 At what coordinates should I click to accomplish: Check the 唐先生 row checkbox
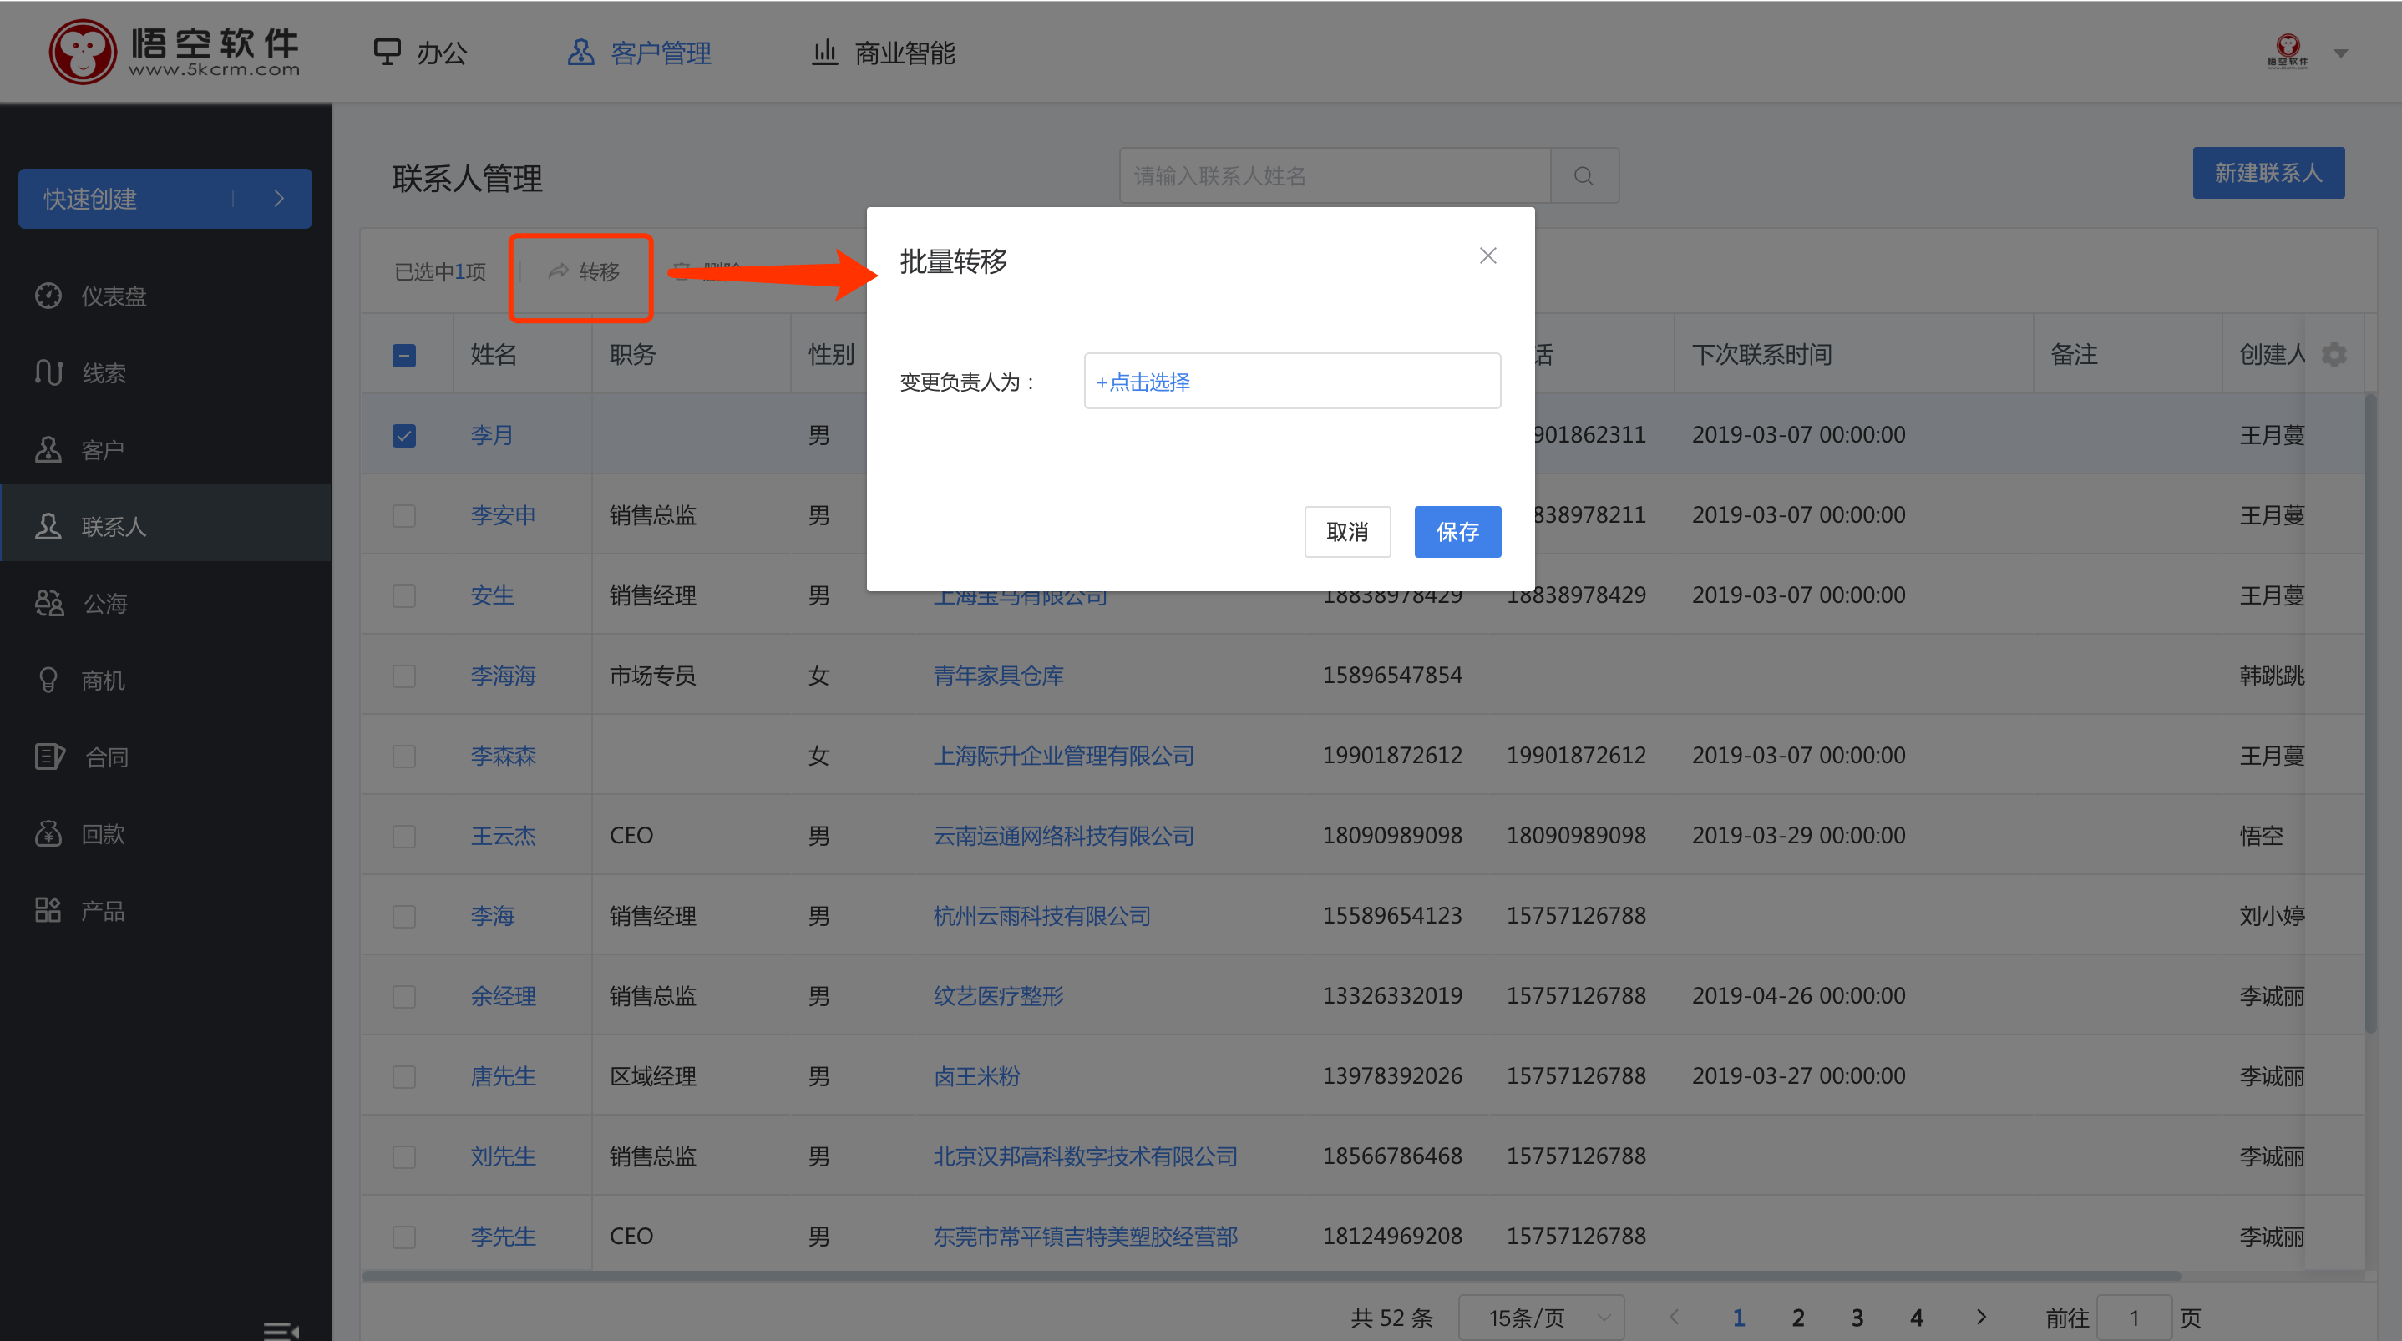point(403,1077)
